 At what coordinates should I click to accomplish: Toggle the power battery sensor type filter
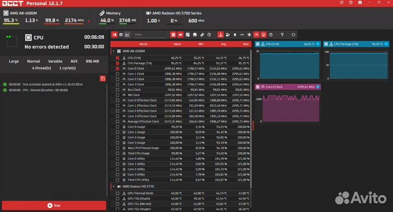[228, 35]
